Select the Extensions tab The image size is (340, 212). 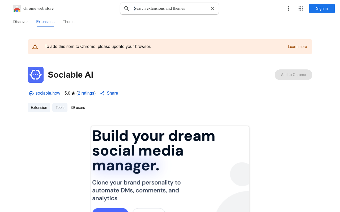click(45, 22)
